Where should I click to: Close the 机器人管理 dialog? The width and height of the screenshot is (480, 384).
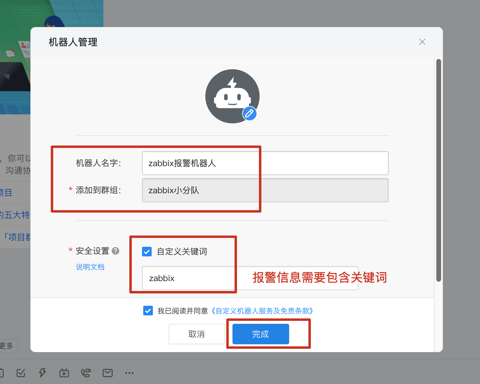tap(422, 42)
